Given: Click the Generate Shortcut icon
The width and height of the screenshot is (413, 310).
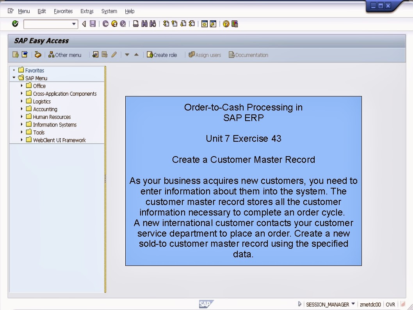Looking at the screenshot, I should [x=213, y=24].
